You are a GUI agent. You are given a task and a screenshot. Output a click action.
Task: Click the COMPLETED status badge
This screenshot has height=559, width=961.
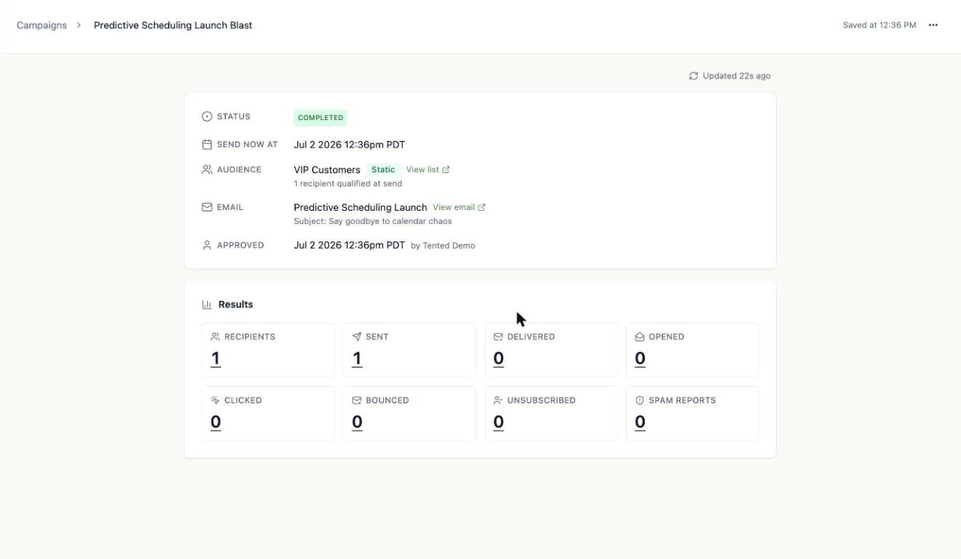tap(321, 117)
